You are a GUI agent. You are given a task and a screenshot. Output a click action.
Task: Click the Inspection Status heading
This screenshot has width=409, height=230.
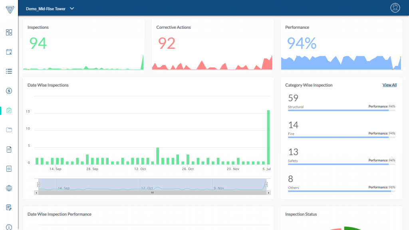(301, 214)
